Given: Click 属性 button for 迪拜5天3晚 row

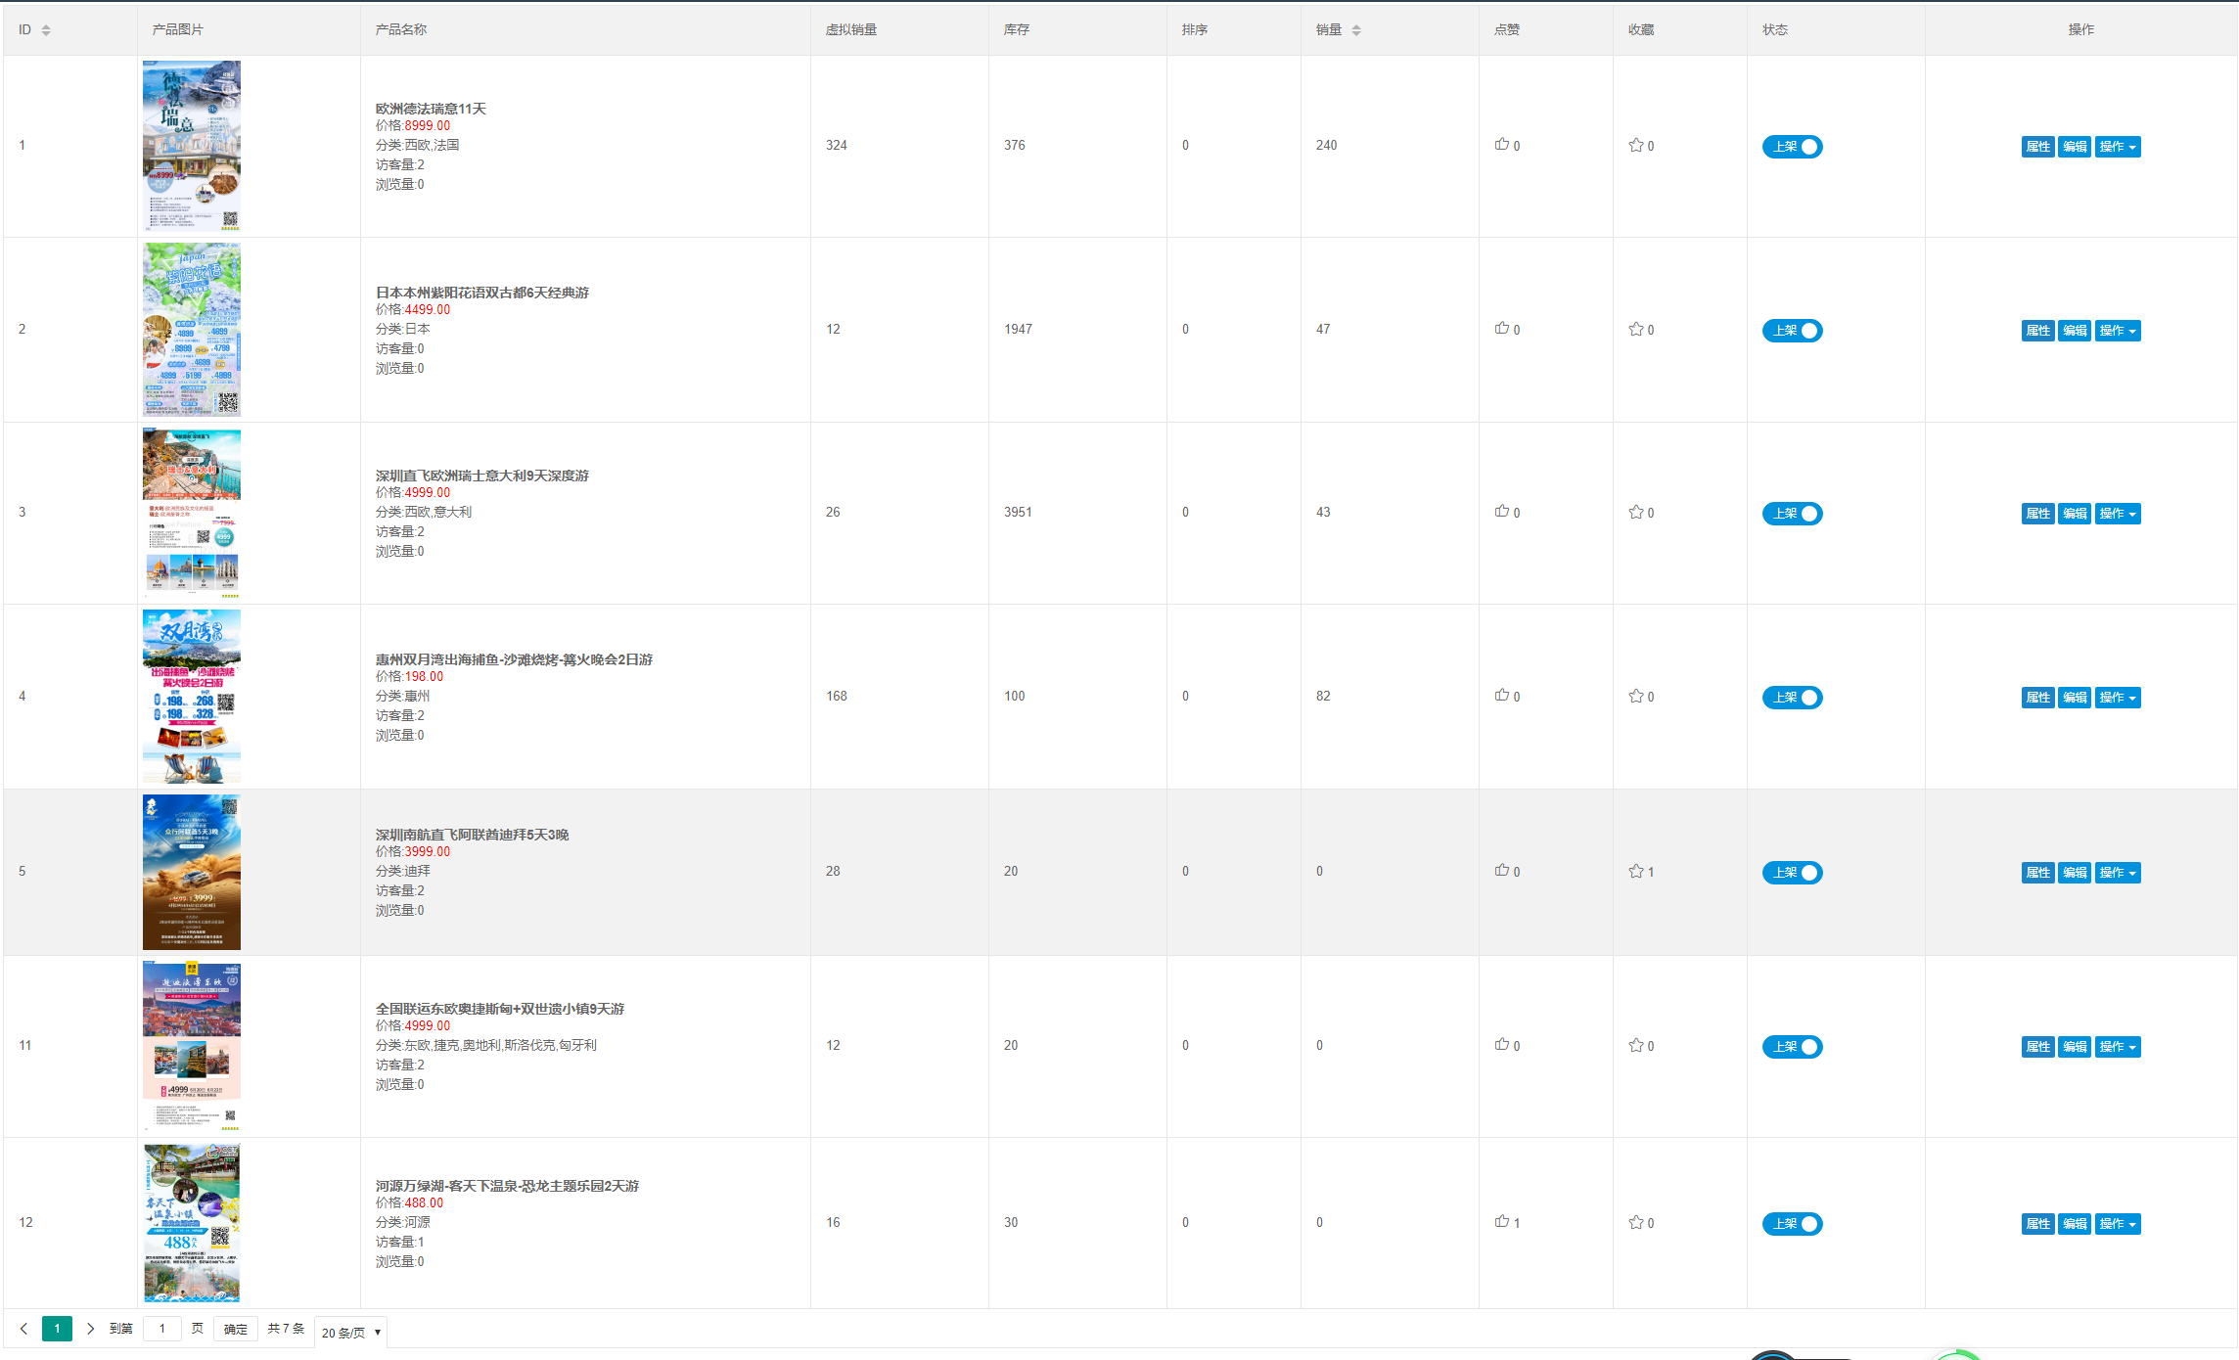Looking at the screenshot, I should pos(2038,873).
